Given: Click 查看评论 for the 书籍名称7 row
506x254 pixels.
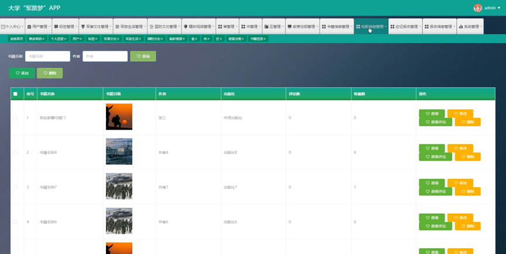Looking at the screenshot, I should coord(436,192).
